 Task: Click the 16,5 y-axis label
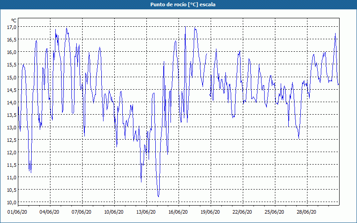[x=12, y=40]
